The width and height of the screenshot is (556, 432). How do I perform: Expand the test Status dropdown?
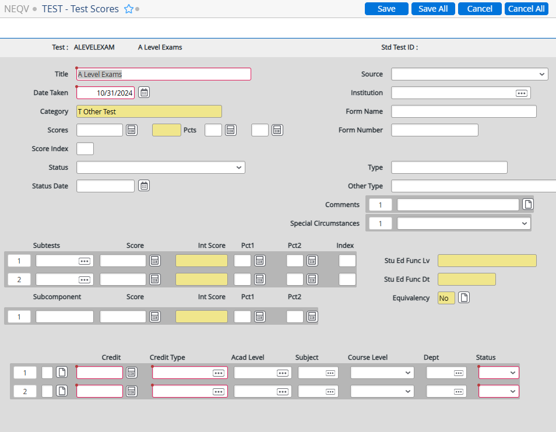pos(239,167)
